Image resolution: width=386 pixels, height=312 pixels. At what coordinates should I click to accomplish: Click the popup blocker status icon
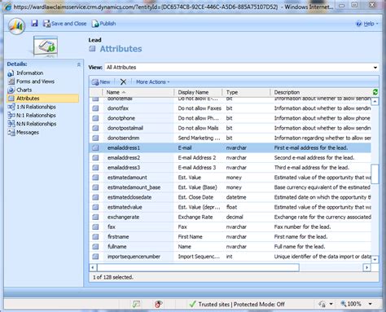coord(136,304)
